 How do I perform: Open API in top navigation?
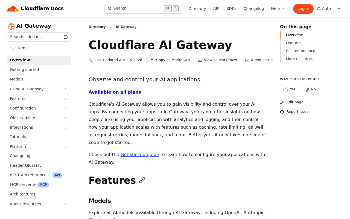[x=216, y=8]
